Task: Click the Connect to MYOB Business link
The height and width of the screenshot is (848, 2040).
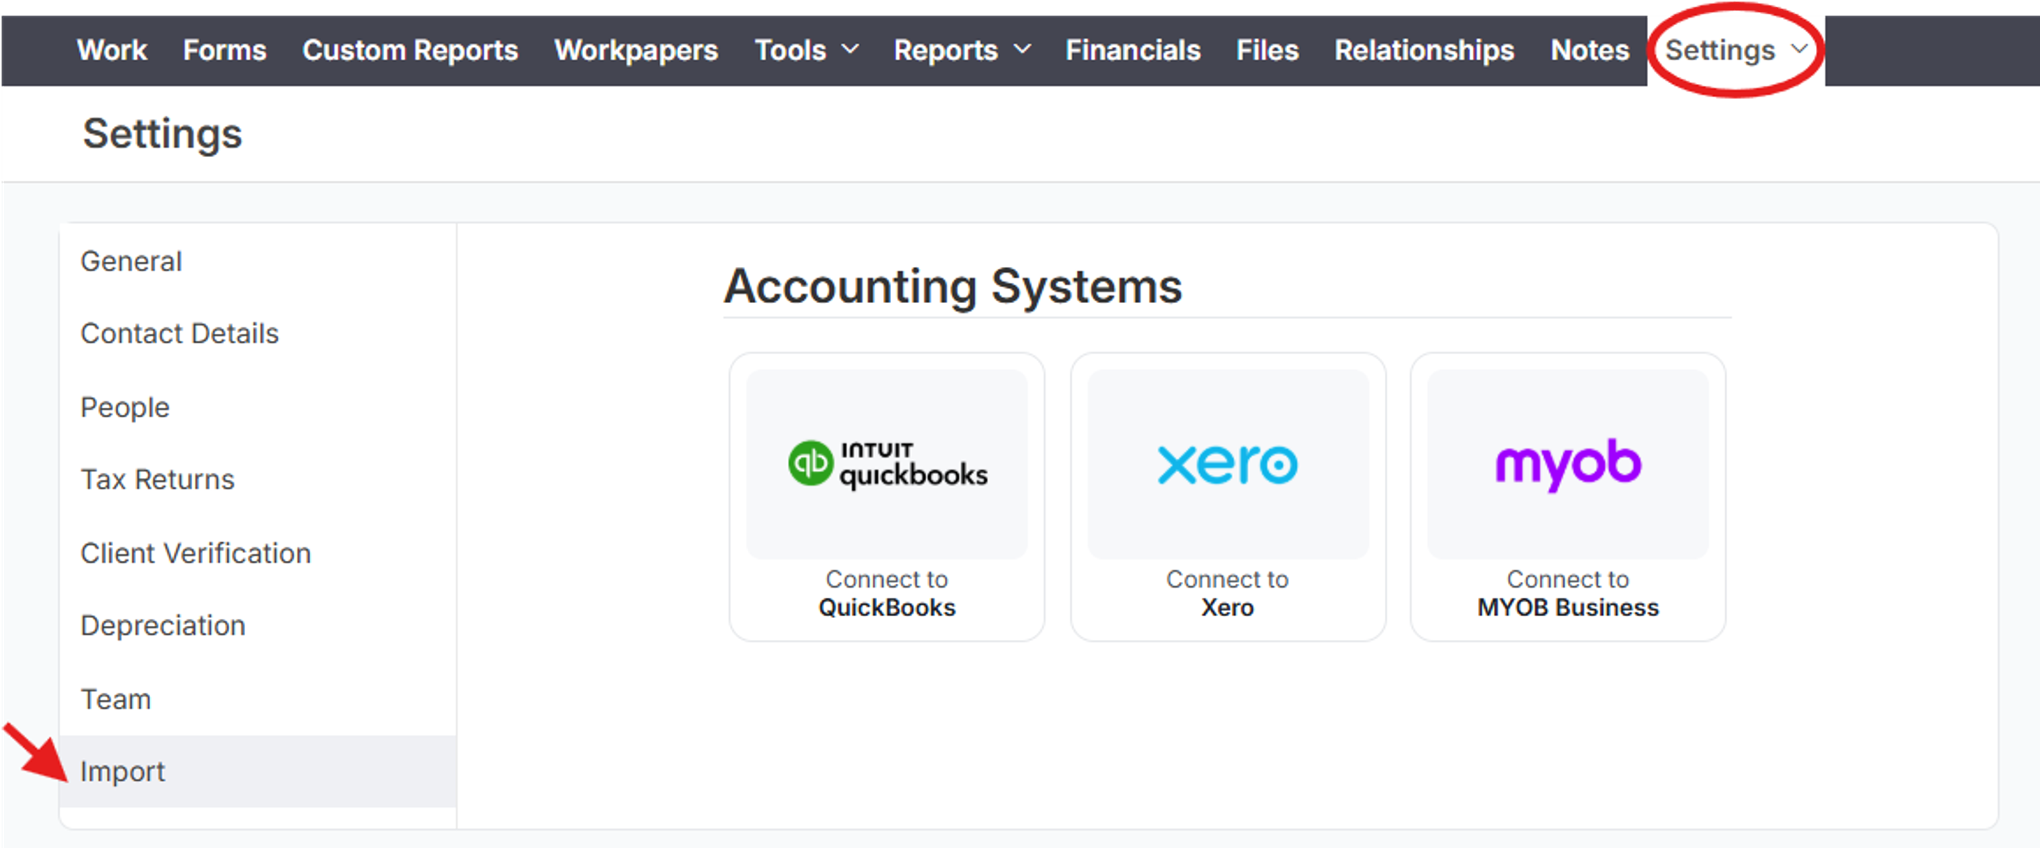Action: [1568, 593]
